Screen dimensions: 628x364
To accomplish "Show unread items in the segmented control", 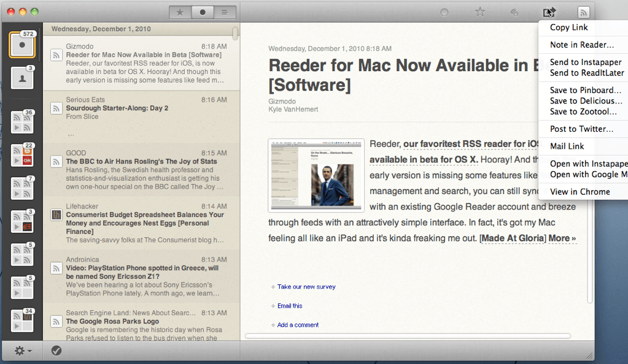I will [202, 12].
